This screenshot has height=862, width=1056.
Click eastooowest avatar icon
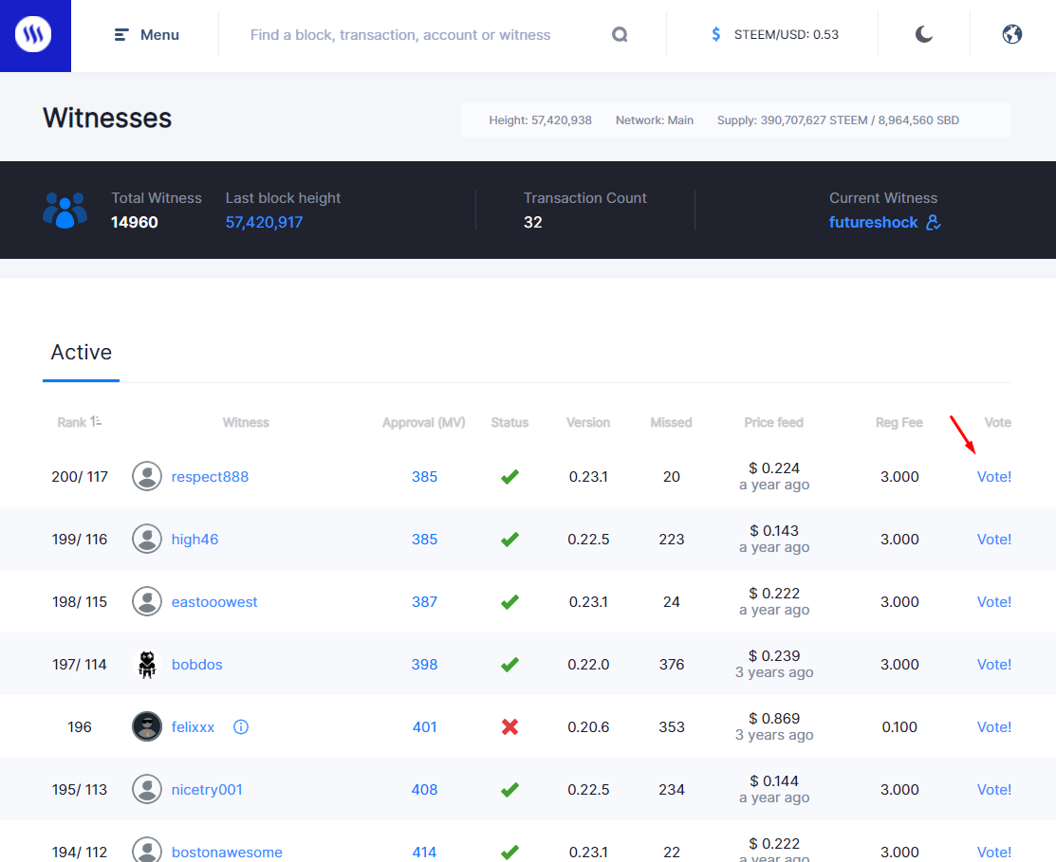[147, 601]
